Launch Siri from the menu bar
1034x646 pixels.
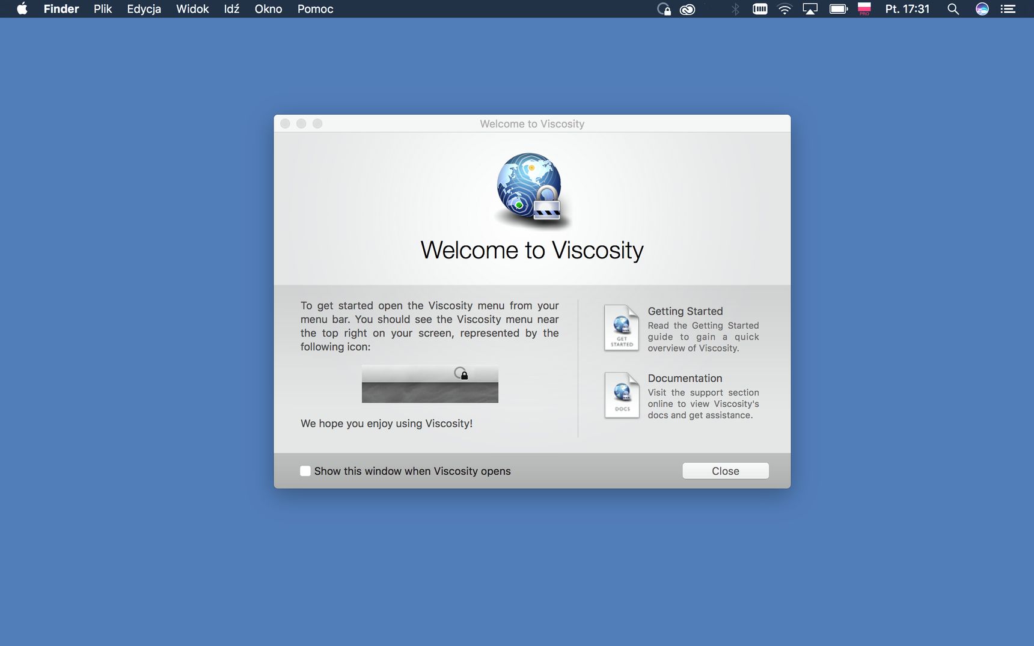click(982, 9)
